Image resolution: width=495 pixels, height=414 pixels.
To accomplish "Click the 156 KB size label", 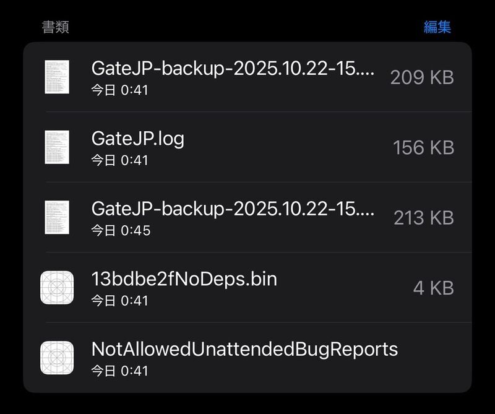I will pos(423,148).
